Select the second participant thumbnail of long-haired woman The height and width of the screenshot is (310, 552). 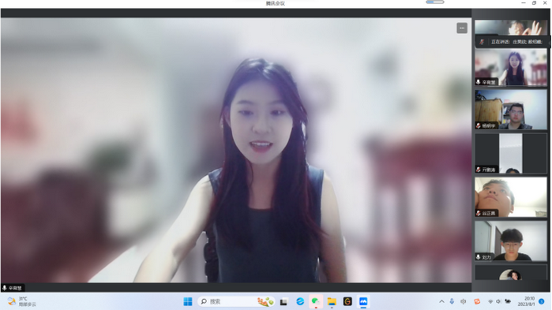click(511, 67)
